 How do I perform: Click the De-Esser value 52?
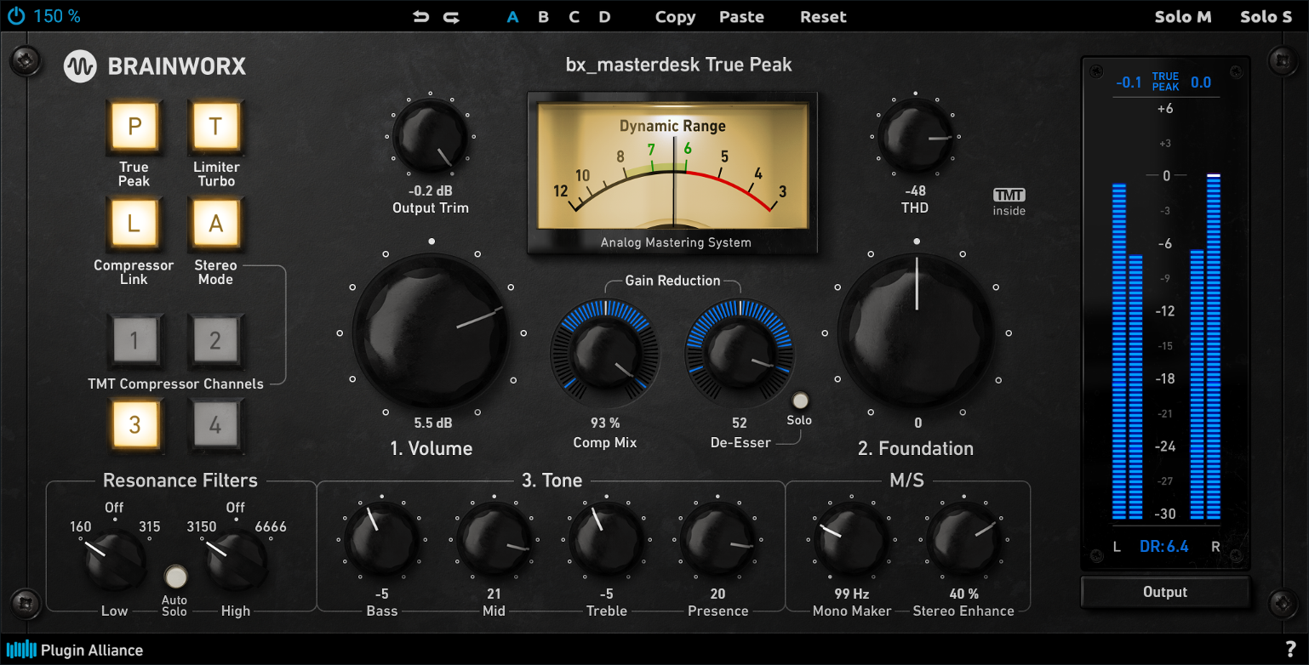point(740,423)
